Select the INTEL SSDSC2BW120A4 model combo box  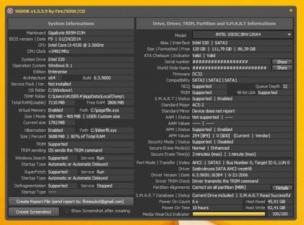tap(242, 35)
